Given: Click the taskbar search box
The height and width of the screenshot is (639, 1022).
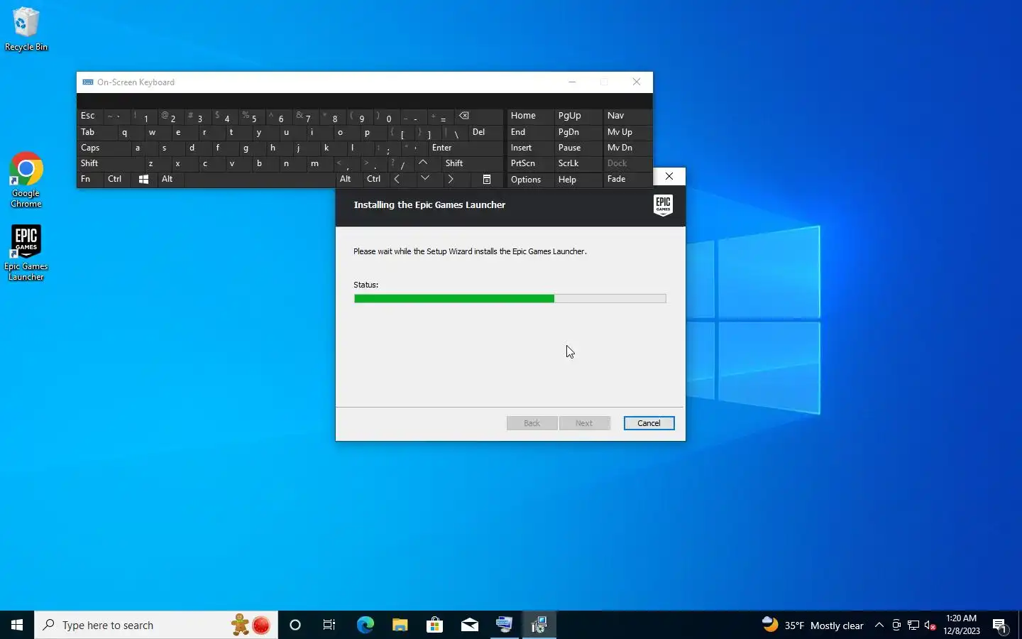Looking at the screenshot, I should pos(156,625).
